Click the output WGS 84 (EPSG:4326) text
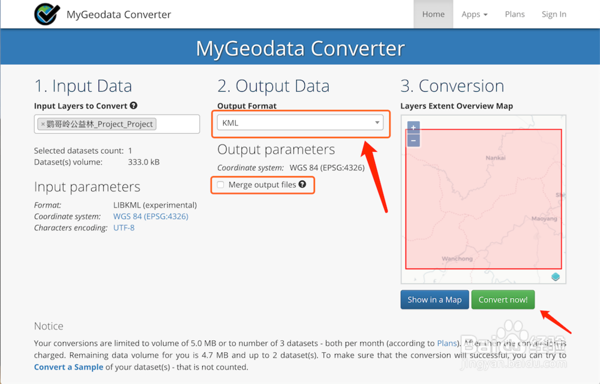Viewport: 600px width, 384px height. click(327, 167)
